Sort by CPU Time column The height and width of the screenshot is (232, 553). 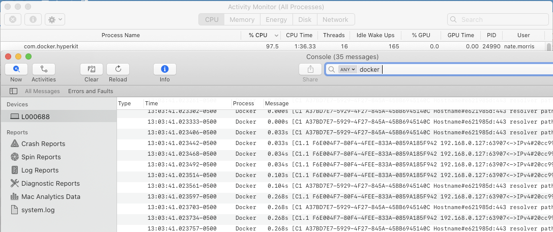point(299,35)
